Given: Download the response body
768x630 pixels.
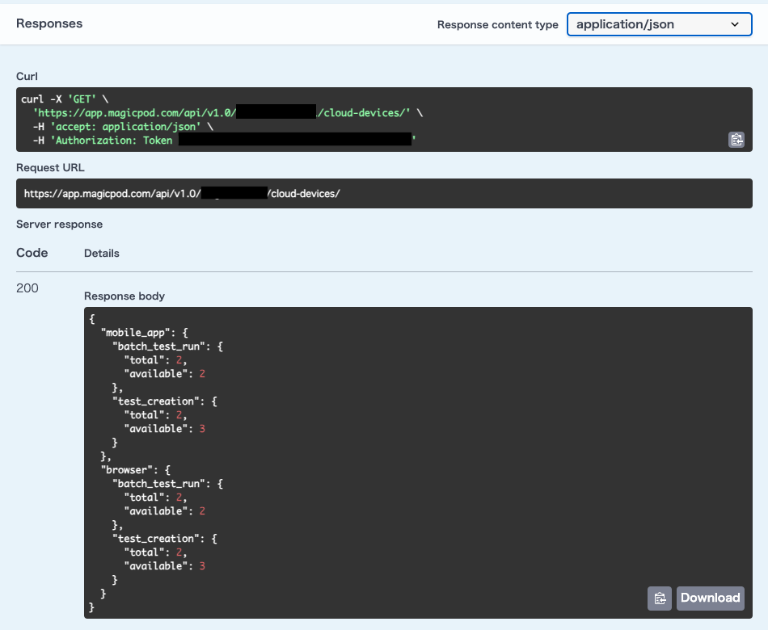Looking at the screenshot, I should click(711, 598).
